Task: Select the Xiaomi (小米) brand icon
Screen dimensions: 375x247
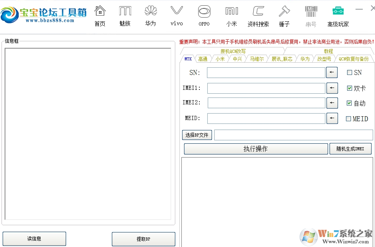Action: tap(232, 15)
